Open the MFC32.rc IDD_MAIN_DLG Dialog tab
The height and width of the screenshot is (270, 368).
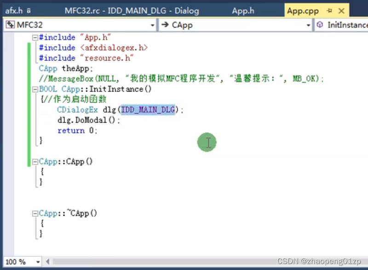132,11
